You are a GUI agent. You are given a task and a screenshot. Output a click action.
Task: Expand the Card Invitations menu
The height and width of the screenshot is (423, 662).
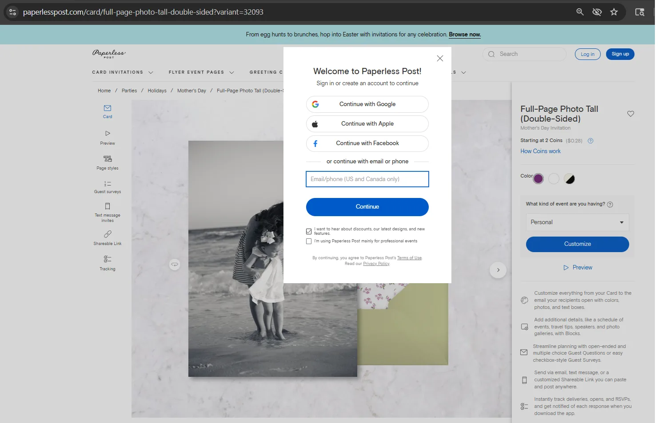pos(123,72)
